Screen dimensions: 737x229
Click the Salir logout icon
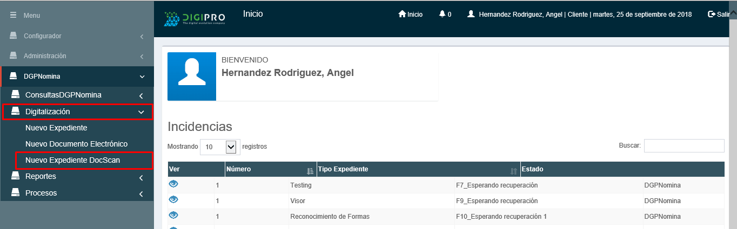point(712,15)
